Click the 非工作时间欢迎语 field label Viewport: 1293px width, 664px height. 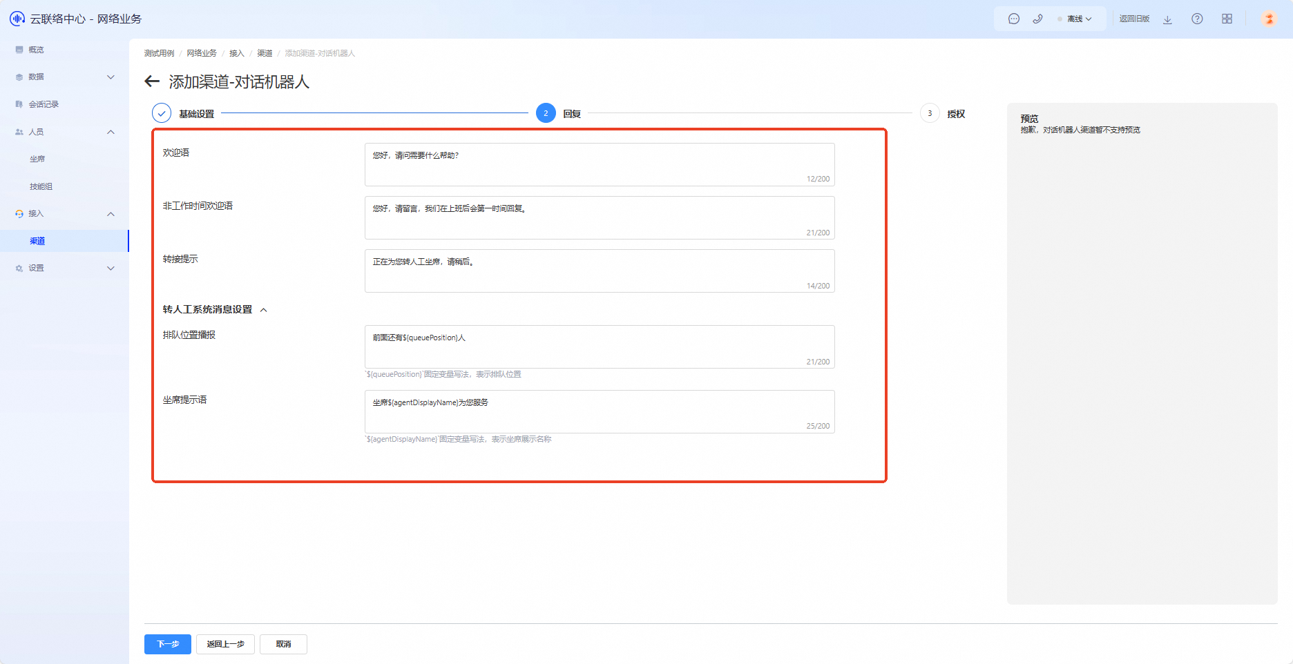(198, 206)
